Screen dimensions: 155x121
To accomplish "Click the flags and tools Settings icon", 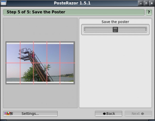I will pyautogui.click(x=9, y=114).
